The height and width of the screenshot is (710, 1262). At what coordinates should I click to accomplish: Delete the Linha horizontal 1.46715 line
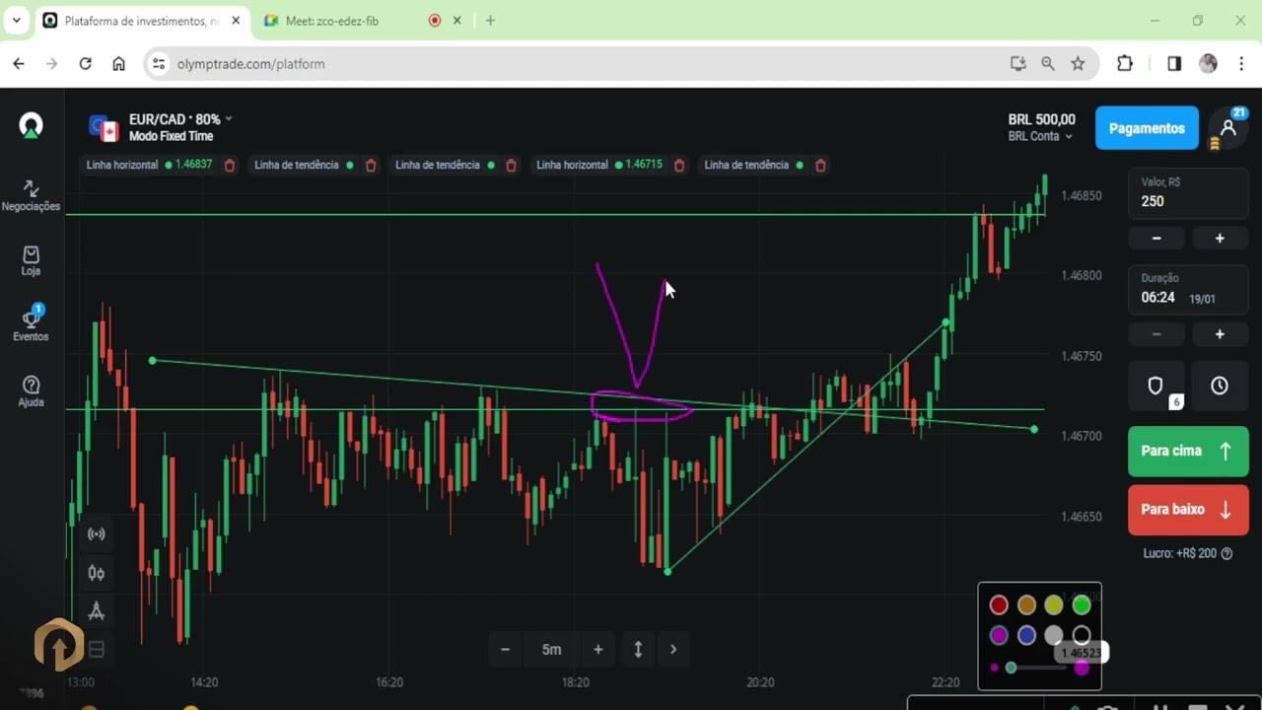[x=679, y=166]
